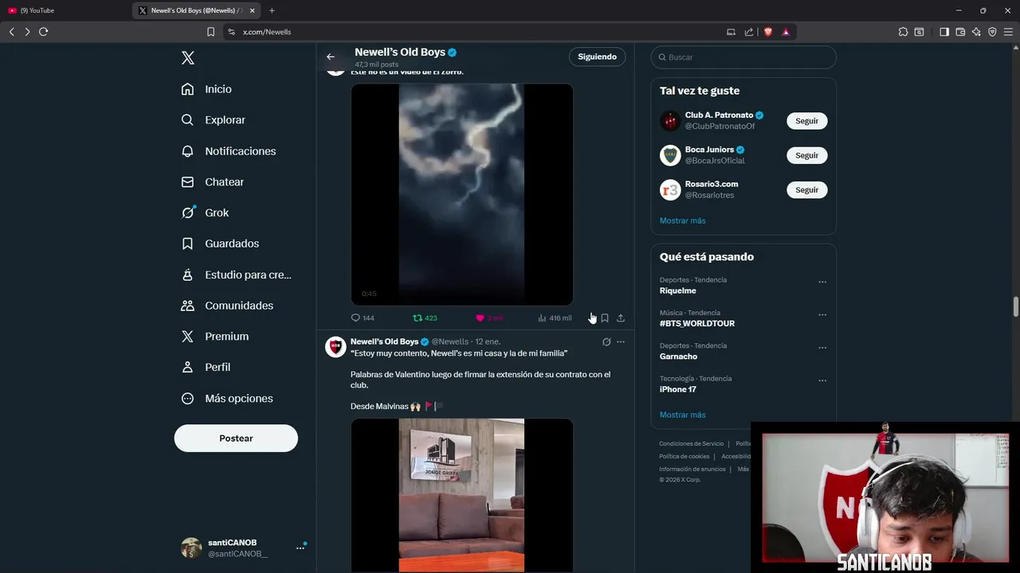Expand Más opciones menu
The height and width of the screenshot is (573, 1020).
coord(227,399)
